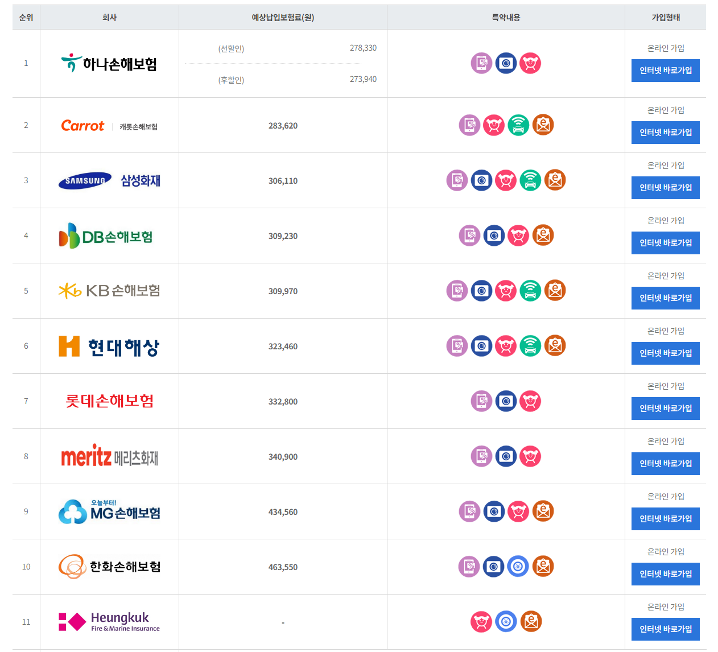718x652 pixels.
Task: Click the pink child icon in 메리츠화재 row
Action: tap(530, 456)
